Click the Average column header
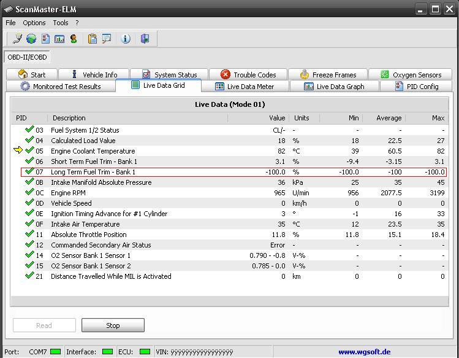Screen dimensions: 459x358 384,118
